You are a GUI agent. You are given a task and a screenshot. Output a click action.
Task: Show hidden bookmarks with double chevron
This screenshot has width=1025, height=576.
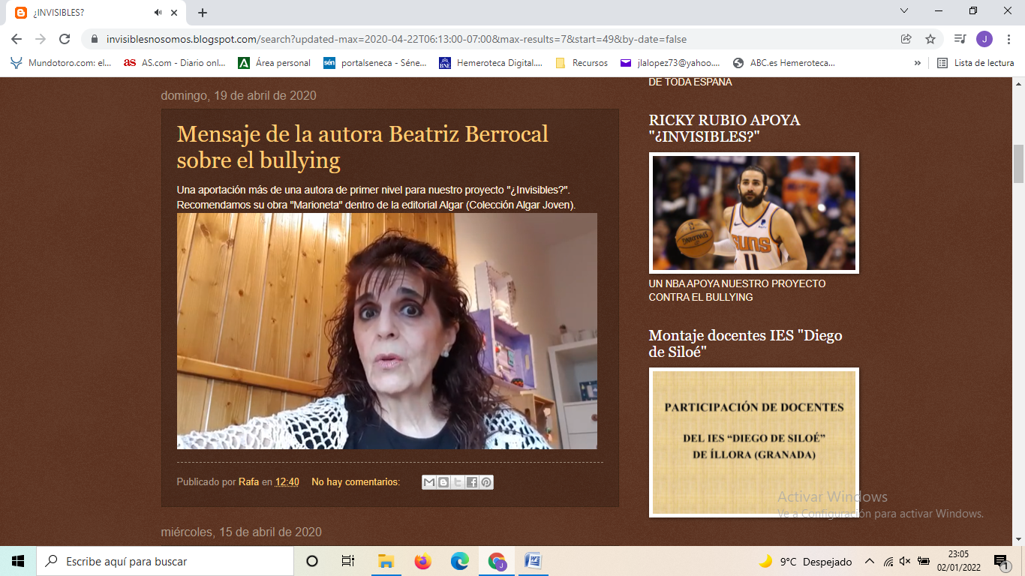click(917, 63)
